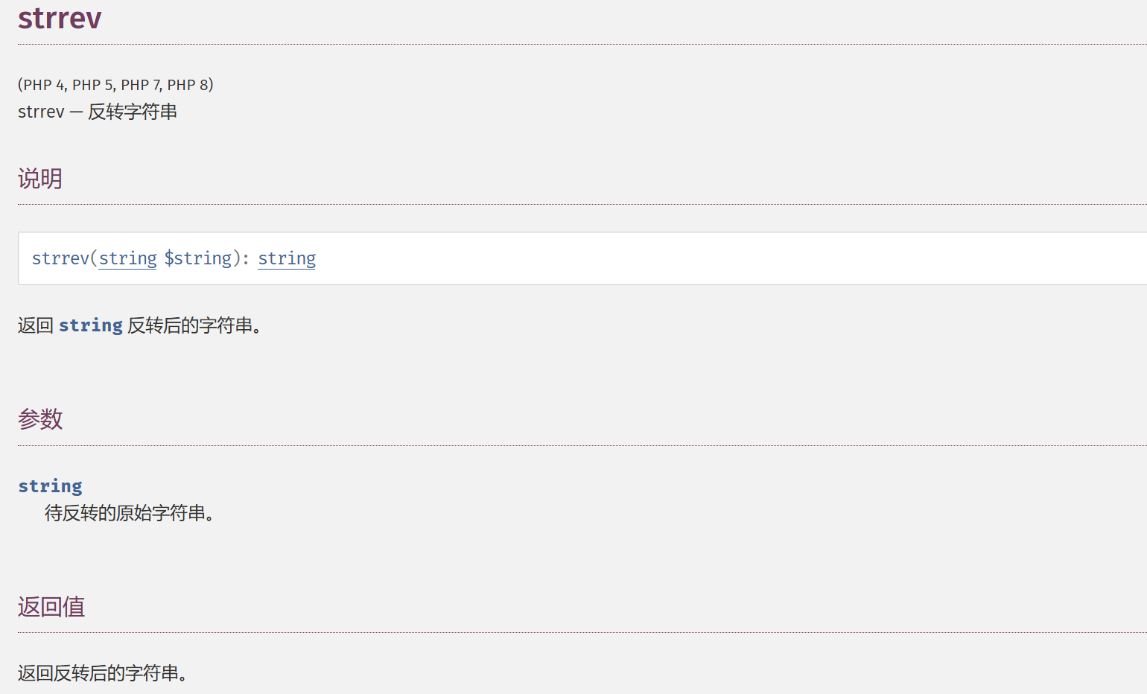Click the 说明 section heading
1147x694 pixels.
coord(40,179)
